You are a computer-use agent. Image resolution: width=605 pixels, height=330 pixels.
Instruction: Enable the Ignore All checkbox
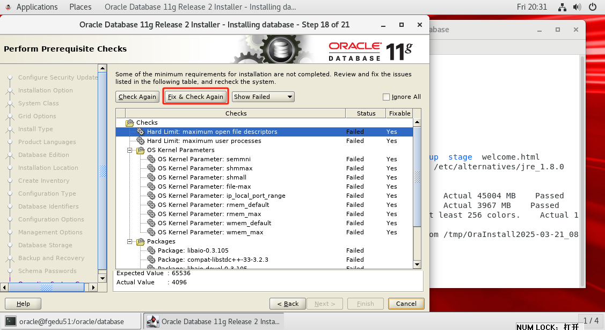pyautogui.click(x=386, y=97)
